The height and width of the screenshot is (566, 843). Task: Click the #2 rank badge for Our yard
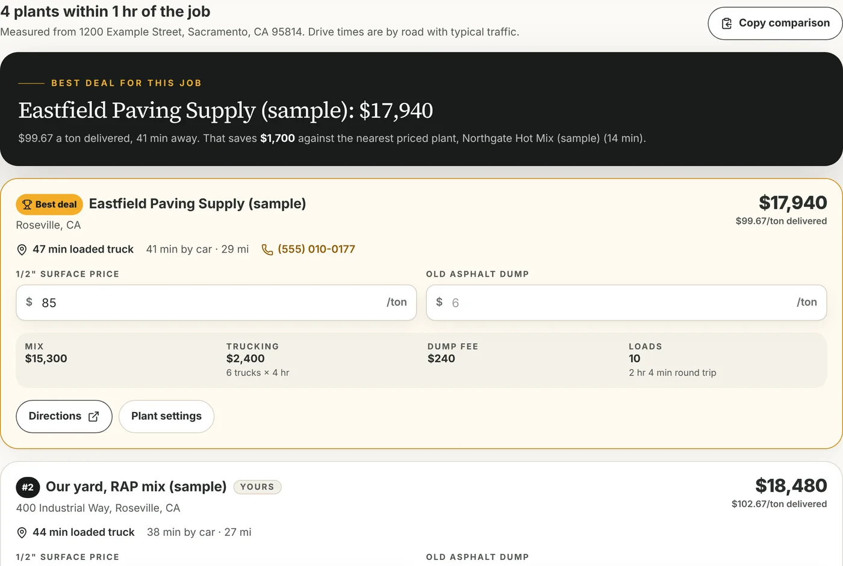pyautogui.click(x=28, y=487)
